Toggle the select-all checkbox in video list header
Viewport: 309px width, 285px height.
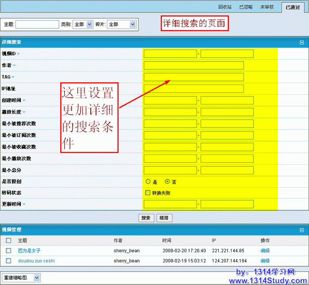point(8,240)
